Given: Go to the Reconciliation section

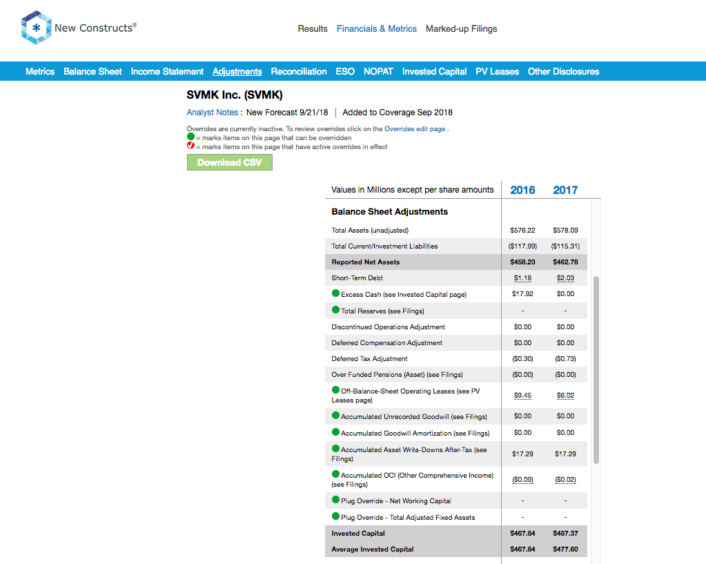Looking at the screenshot, I should point(299,72).
